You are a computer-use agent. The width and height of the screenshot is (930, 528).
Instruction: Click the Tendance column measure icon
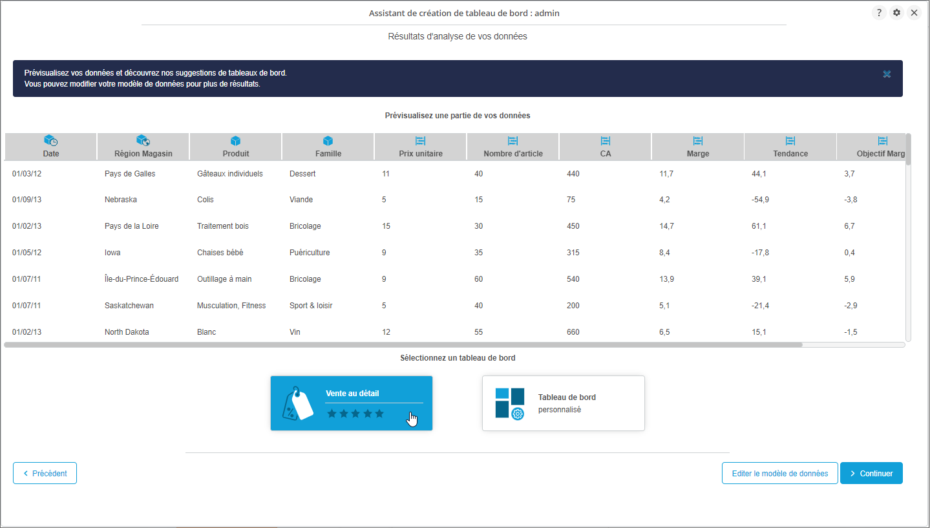790,140
